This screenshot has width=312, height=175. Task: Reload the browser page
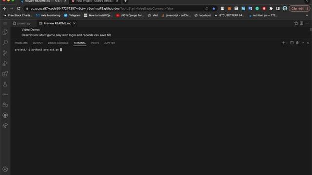[x=19, y=9]
